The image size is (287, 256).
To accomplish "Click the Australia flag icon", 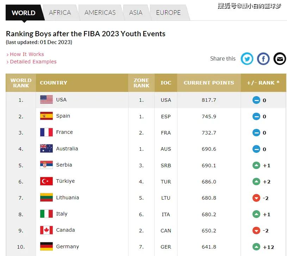I will tap(46, 149).
